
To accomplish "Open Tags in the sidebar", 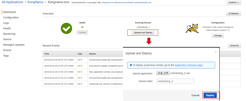I will coord(6,55).
